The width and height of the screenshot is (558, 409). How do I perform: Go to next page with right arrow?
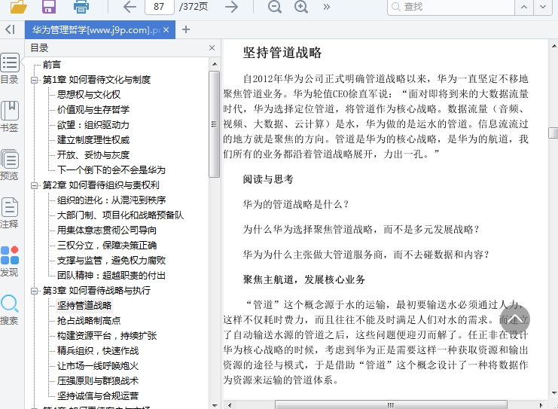tap(232, 7)
